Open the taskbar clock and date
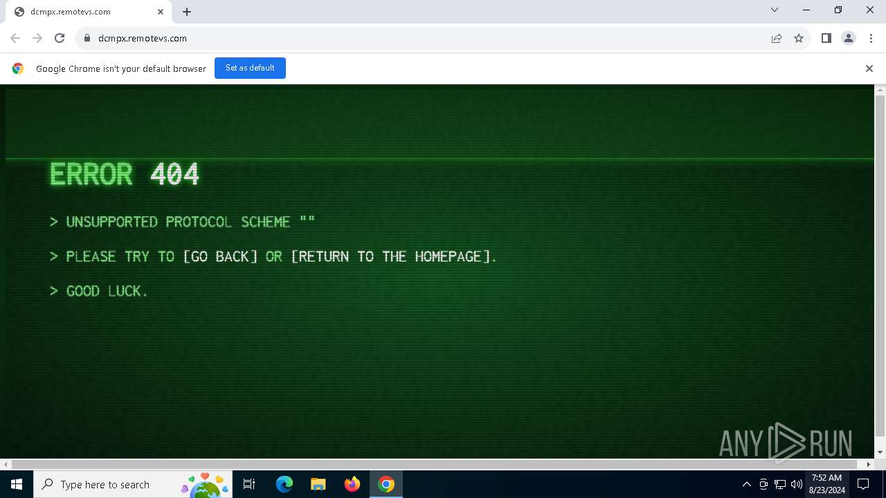Image resolution: width=886 pixels, height=498 pixels. pos(826,484)
